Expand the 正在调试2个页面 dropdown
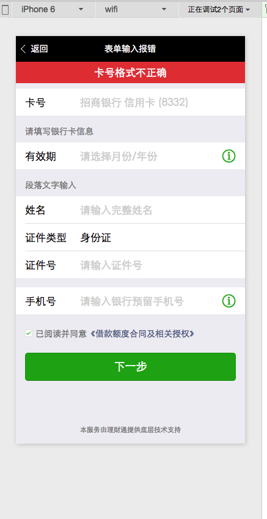 (219, 10)
